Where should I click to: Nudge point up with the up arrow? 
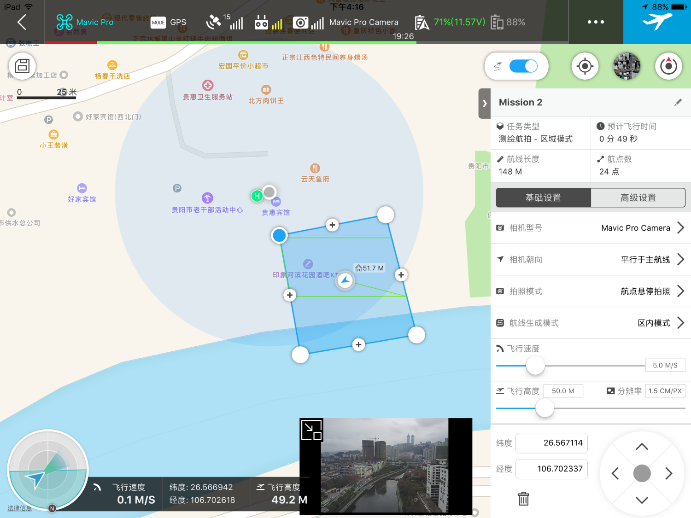pos(642,447)
